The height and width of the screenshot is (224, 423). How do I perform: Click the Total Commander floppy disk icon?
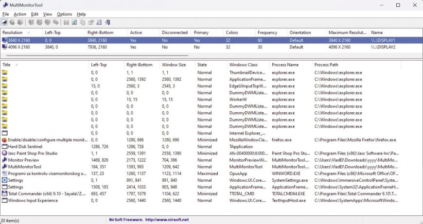pyautogui.click(x=4, y=193)
